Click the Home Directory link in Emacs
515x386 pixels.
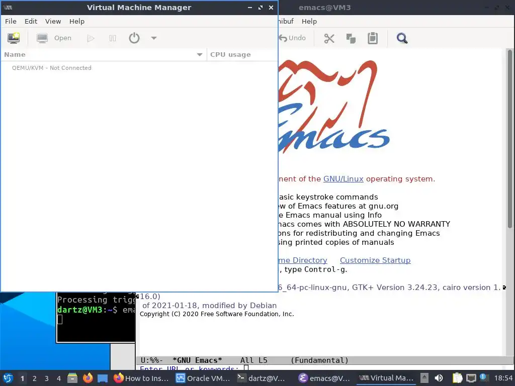click(x=303, y=260)
